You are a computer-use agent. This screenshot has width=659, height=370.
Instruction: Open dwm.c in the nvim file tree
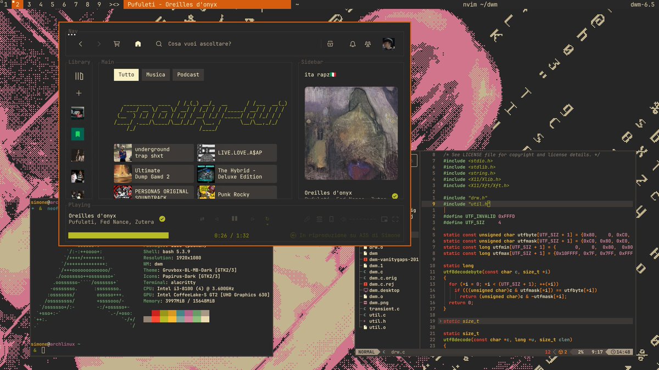(x=376, y=272)
